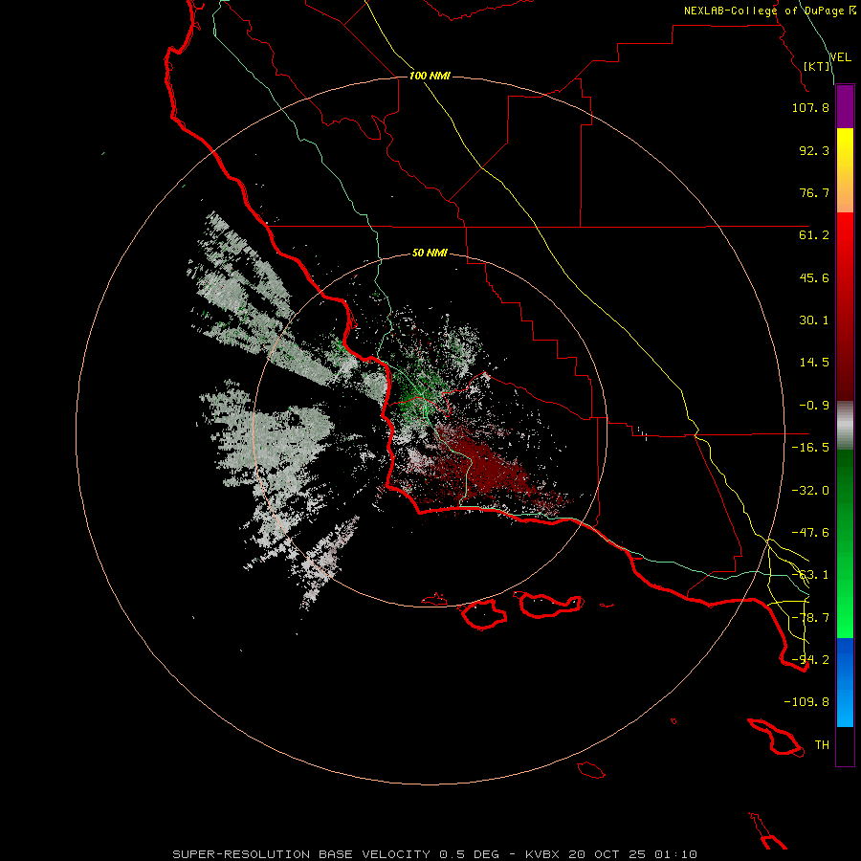Click the TH label at legend bottom
The height and width of the screenshot is (861, 861).
[822, 745]
